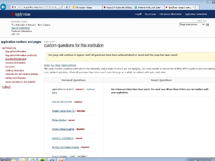Click the search magnifier in address bar
The width and height of the screenshot is (215, 161).
point(62,7)
